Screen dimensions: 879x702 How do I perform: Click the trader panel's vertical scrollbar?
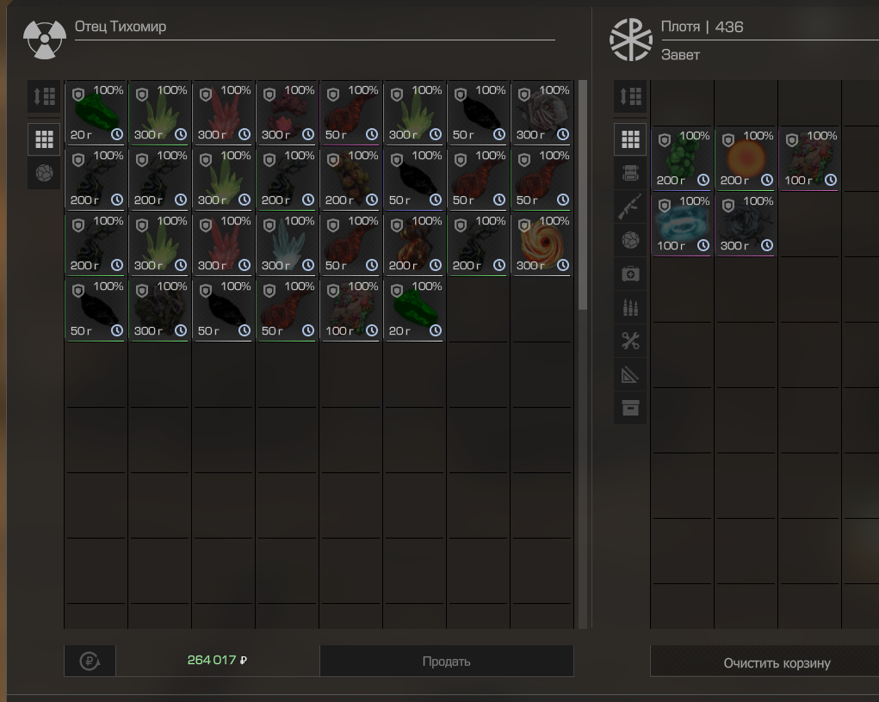click(583, 195)
